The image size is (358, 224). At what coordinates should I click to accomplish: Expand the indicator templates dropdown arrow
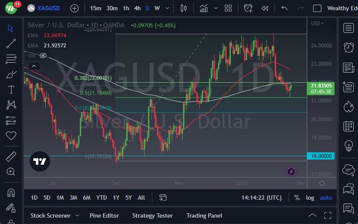pos(216,9)
